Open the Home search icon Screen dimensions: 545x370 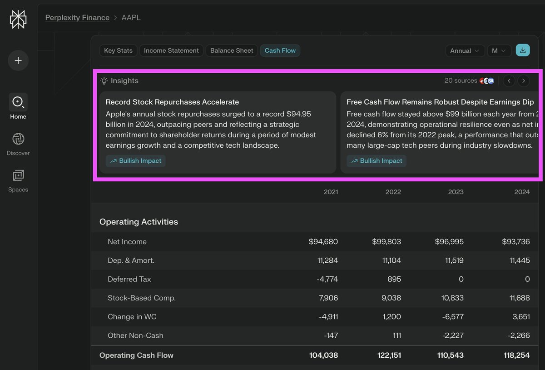click(18, 102)
